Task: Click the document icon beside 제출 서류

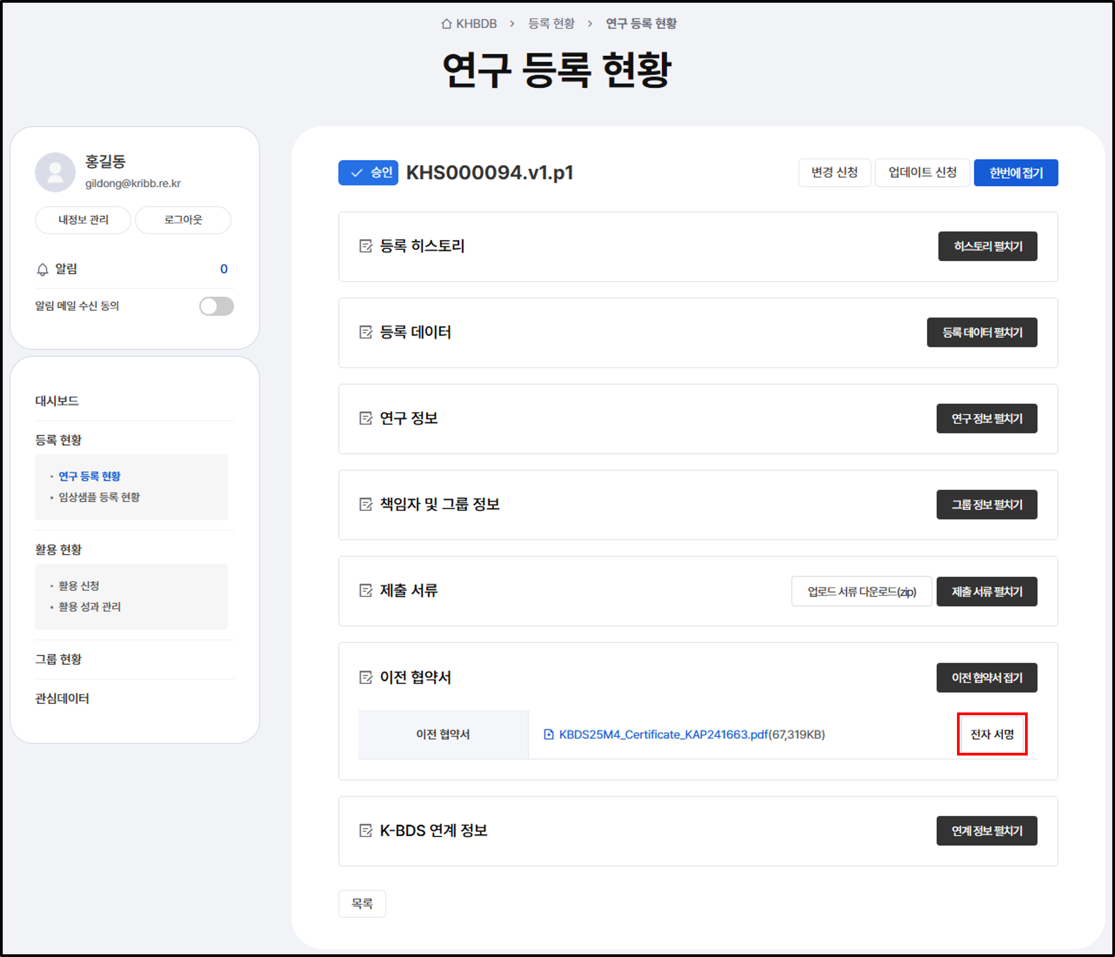Action: (x=366, y=591)
